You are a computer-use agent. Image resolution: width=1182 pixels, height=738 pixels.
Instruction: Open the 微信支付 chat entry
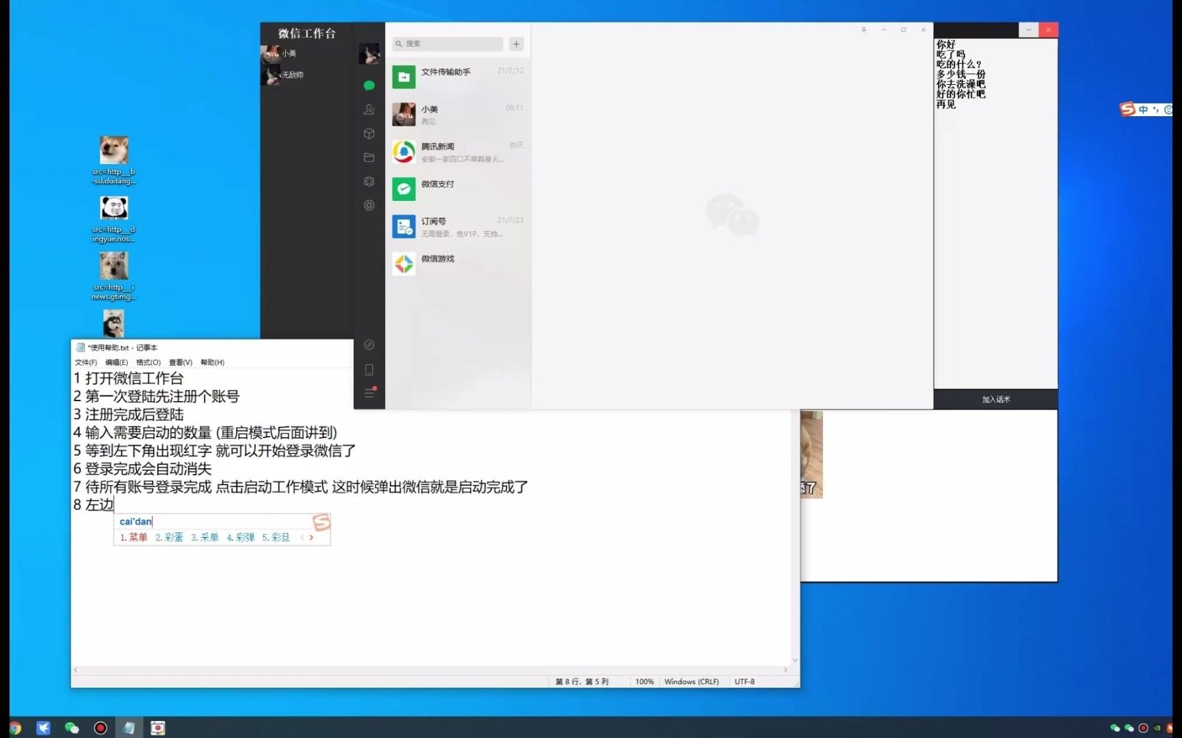pos(458,189)
